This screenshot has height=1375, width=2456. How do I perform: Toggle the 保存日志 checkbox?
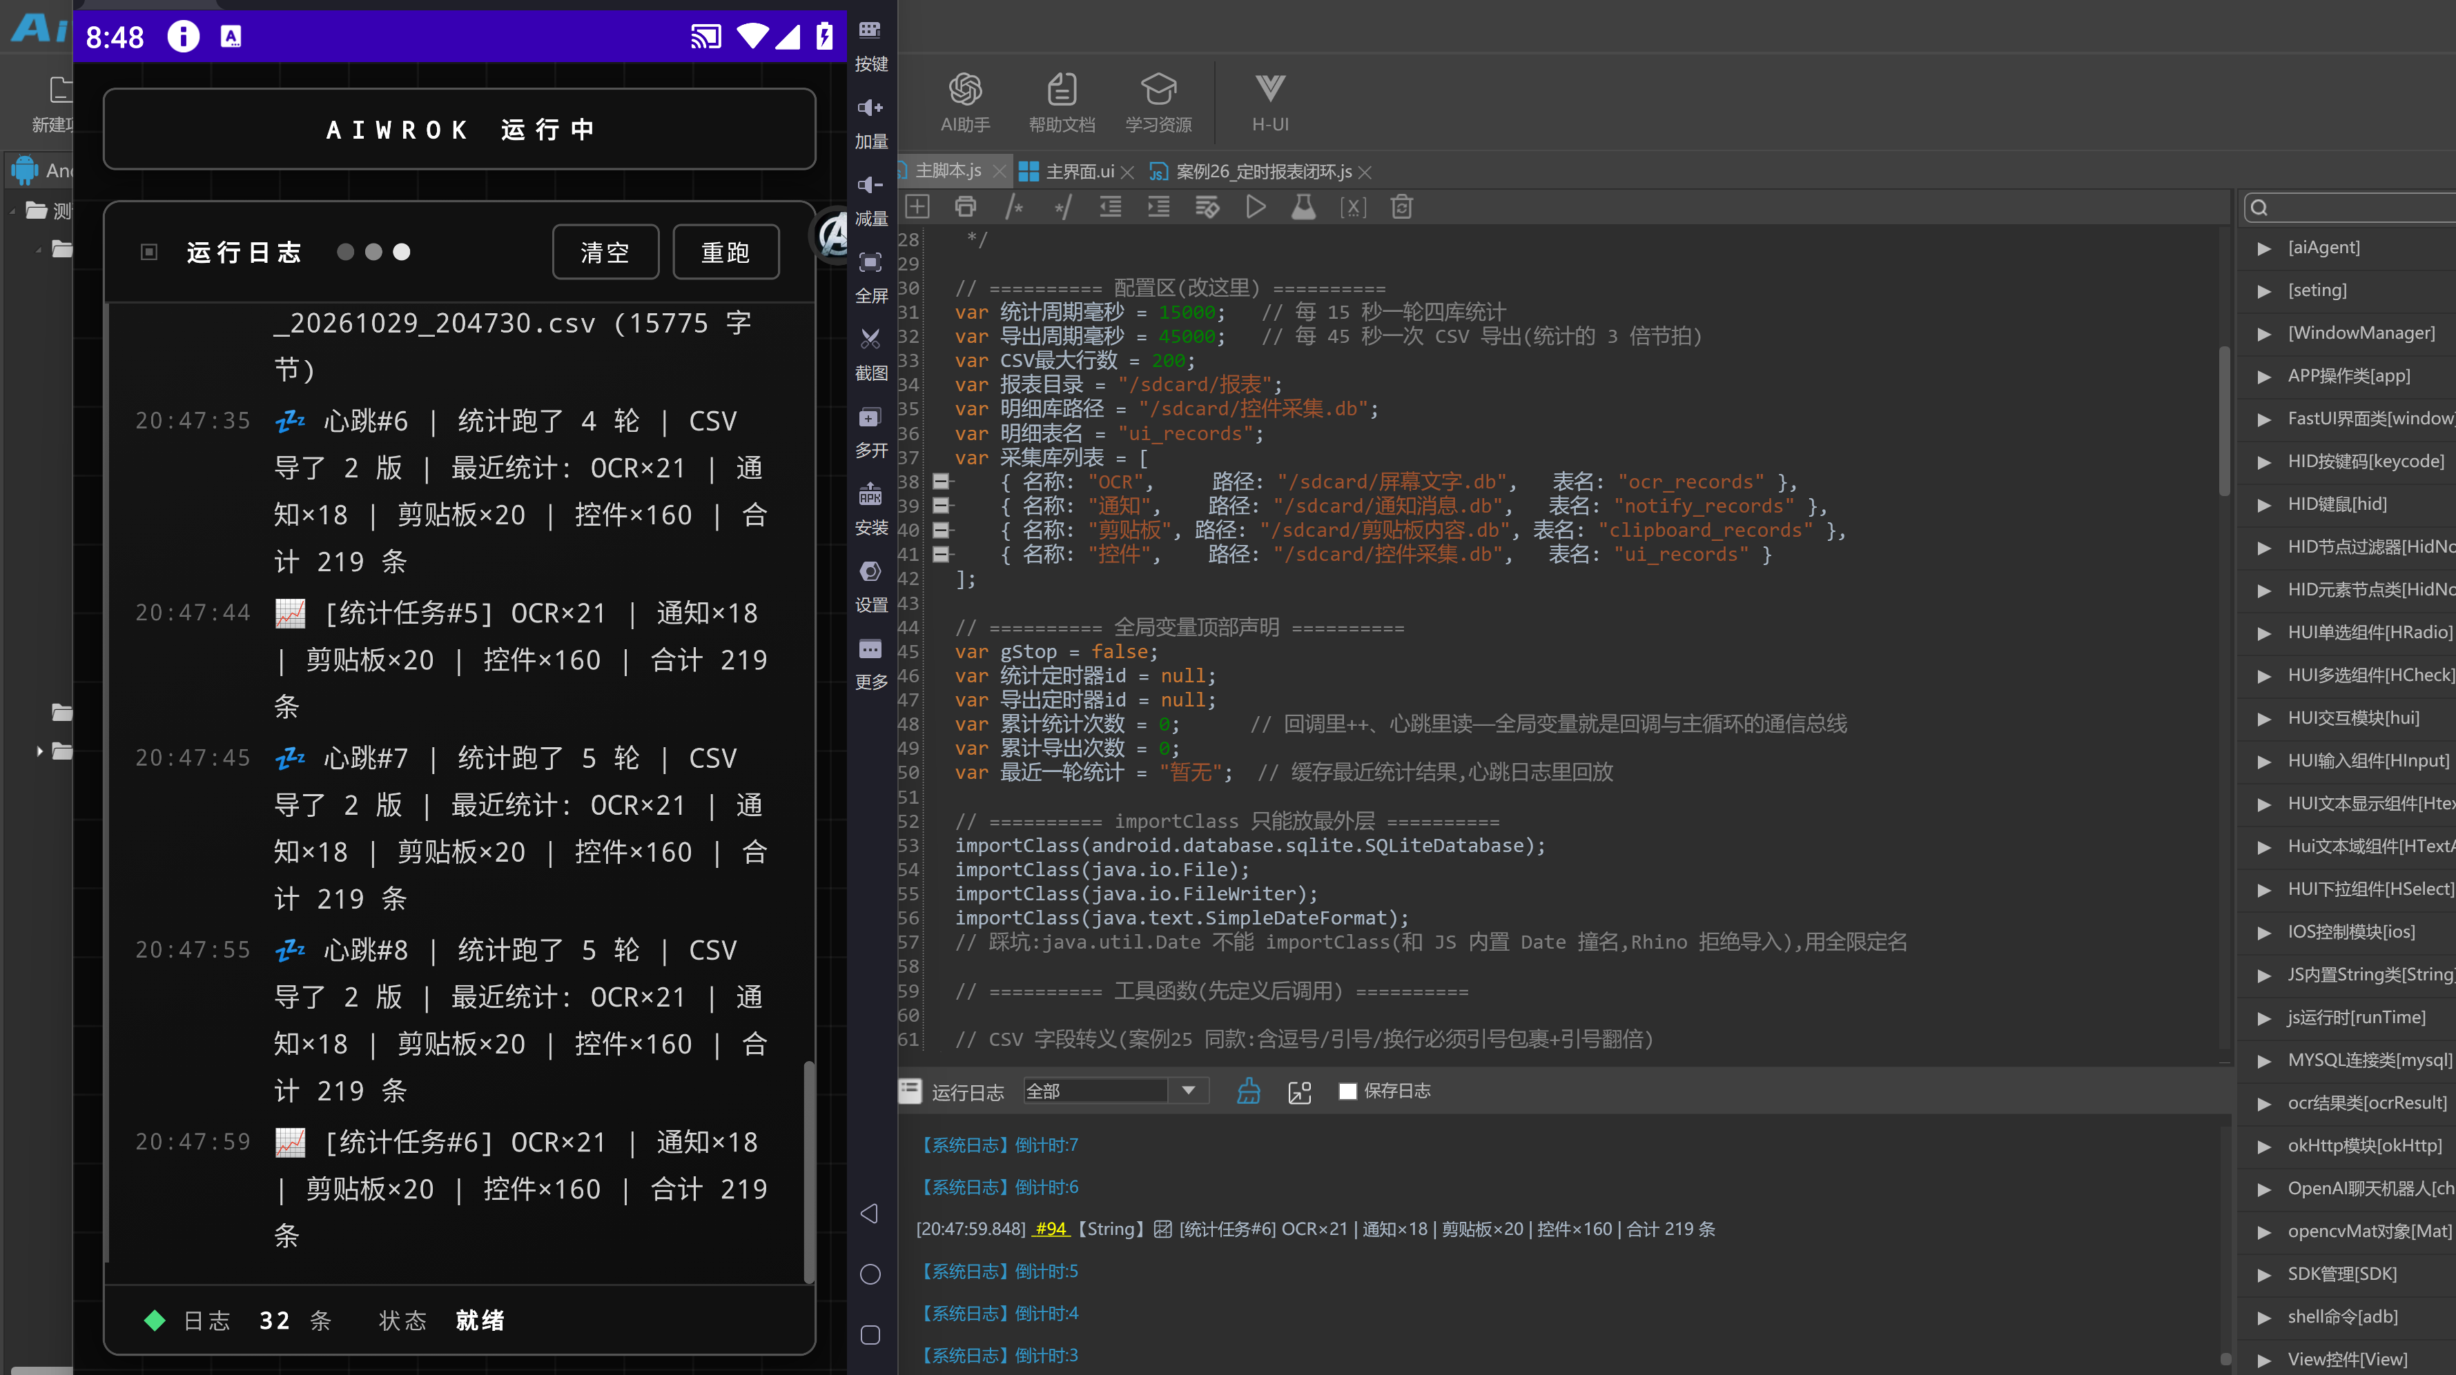click(1347, 1091)
